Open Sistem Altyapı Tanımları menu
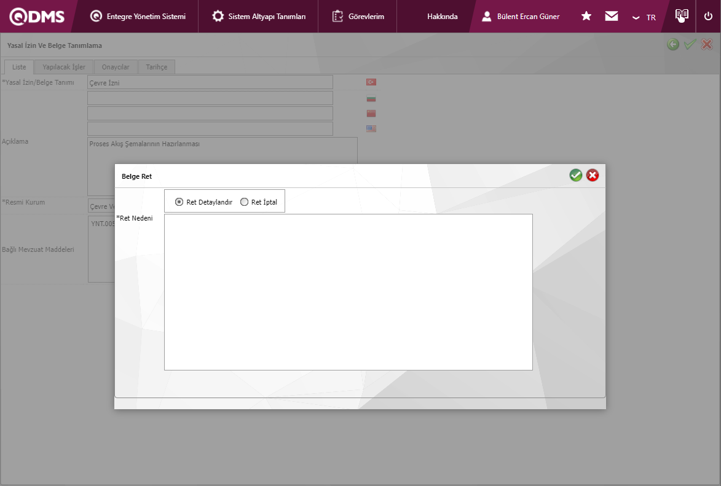Screen dimensions: 721x486 click(258, 17)
